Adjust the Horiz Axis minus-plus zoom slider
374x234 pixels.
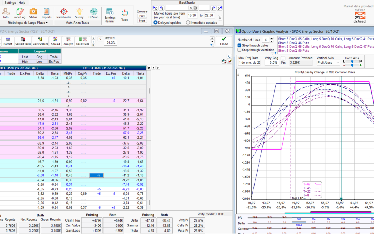click(x=352, y=65)
